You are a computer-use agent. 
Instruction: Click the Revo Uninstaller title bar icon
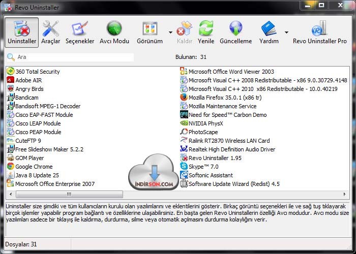[x=9, y=7]
